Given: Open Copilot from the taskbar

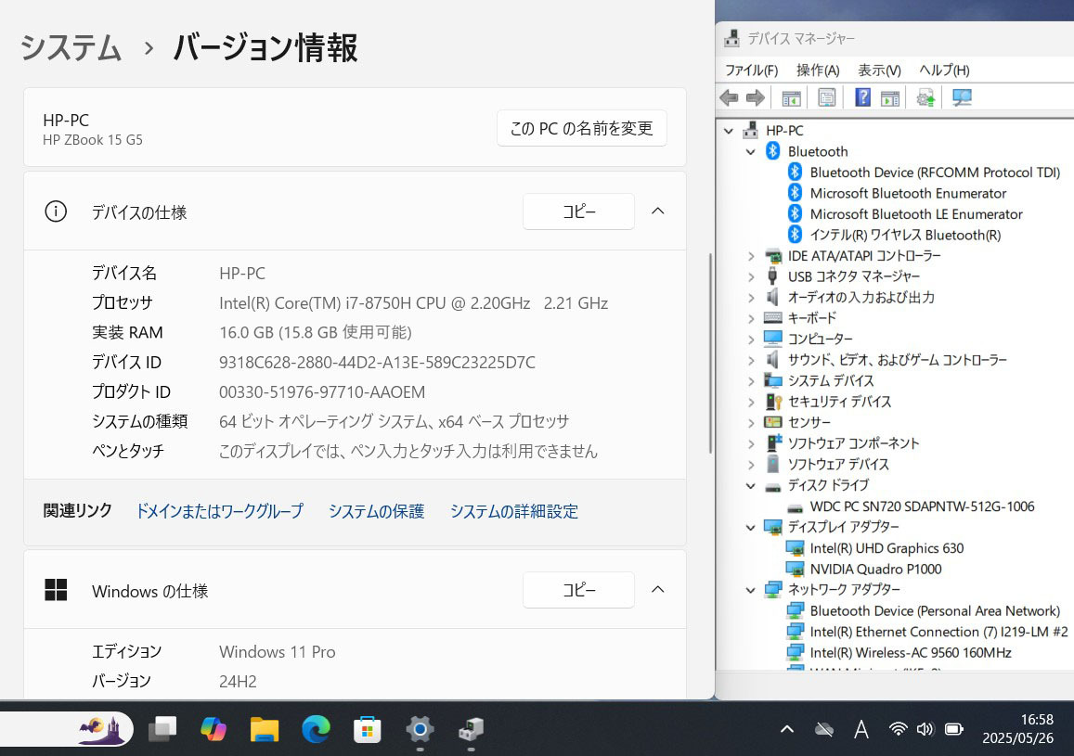Looking at the screenshot, I should pos(214,729).
